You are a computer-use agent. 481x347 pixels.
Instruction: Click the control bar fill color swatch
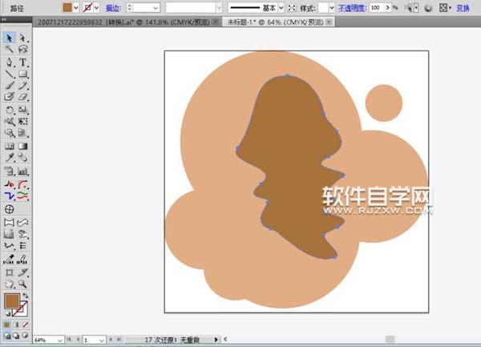[67, 8]
